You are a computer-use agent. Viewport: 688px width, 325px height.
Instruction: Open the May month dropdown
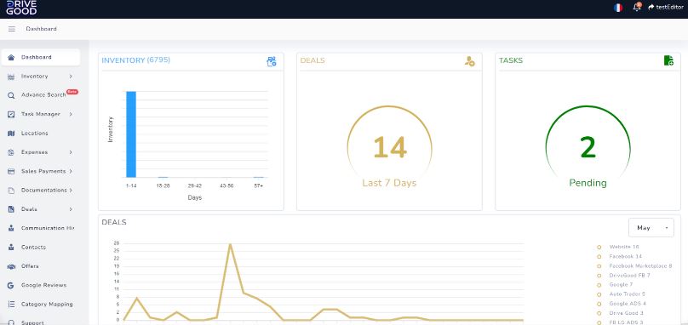(651, 228)
